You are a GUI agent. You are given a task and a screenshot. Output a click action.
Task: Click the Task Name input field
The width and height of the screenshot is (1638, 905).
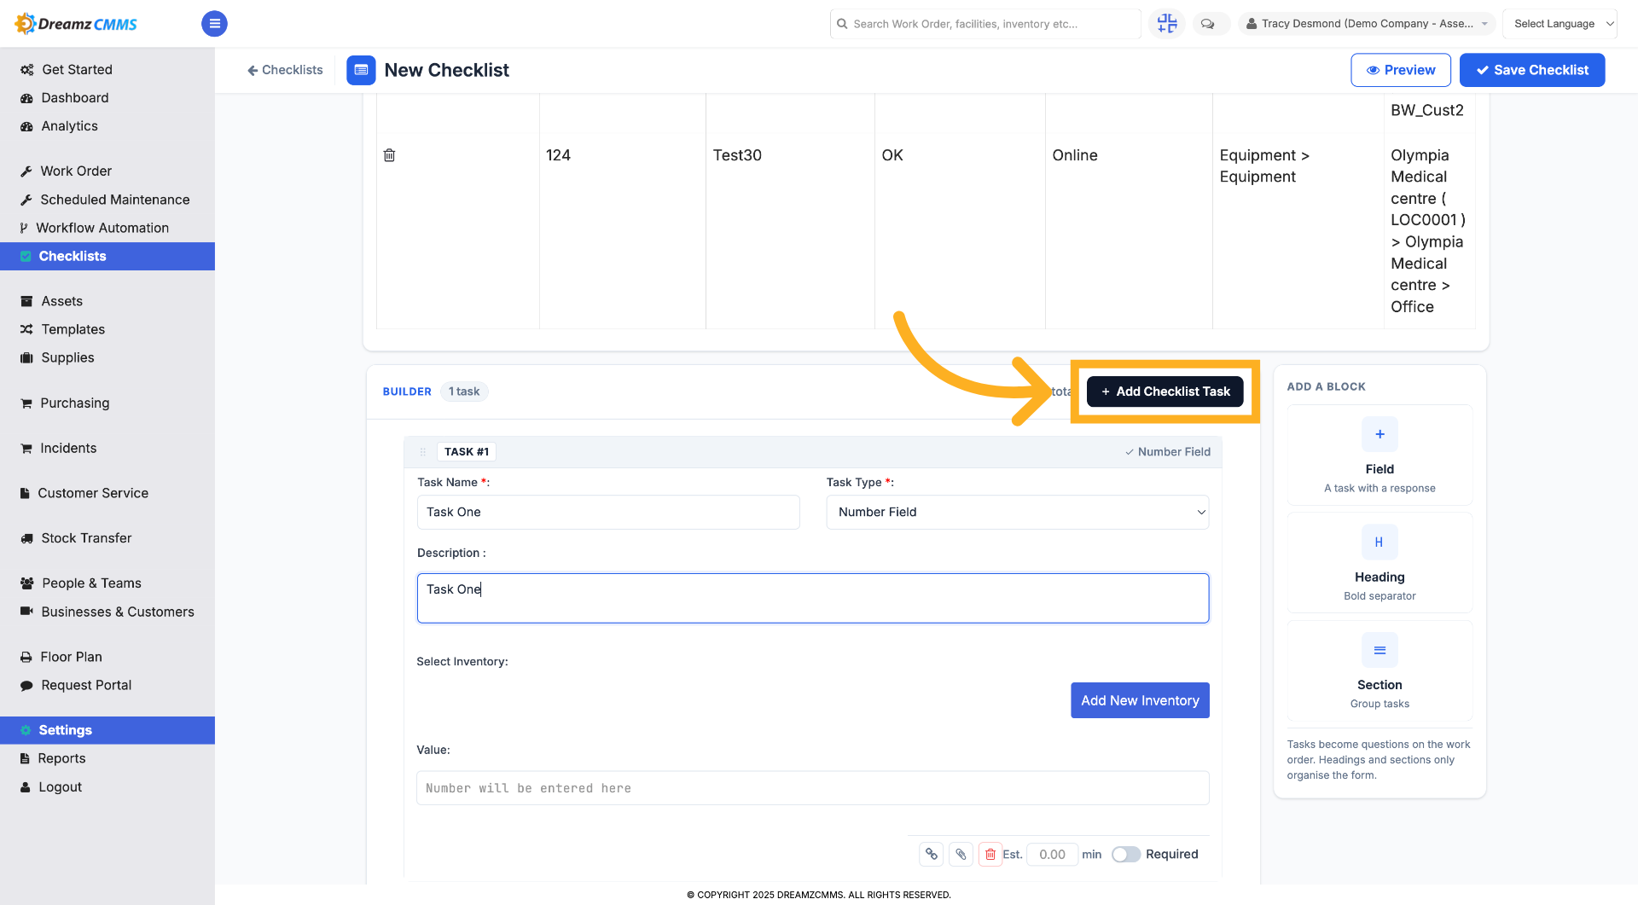tap(608, 512)
